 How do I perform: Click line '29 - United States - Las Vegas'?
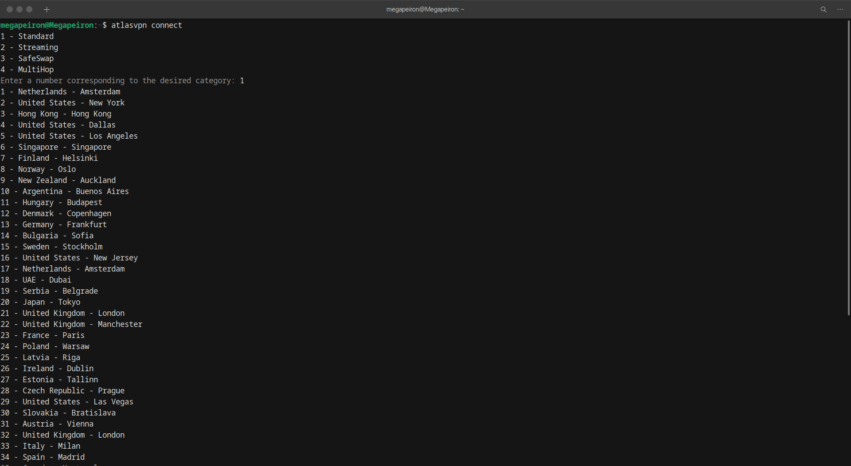tap(67, 402)
